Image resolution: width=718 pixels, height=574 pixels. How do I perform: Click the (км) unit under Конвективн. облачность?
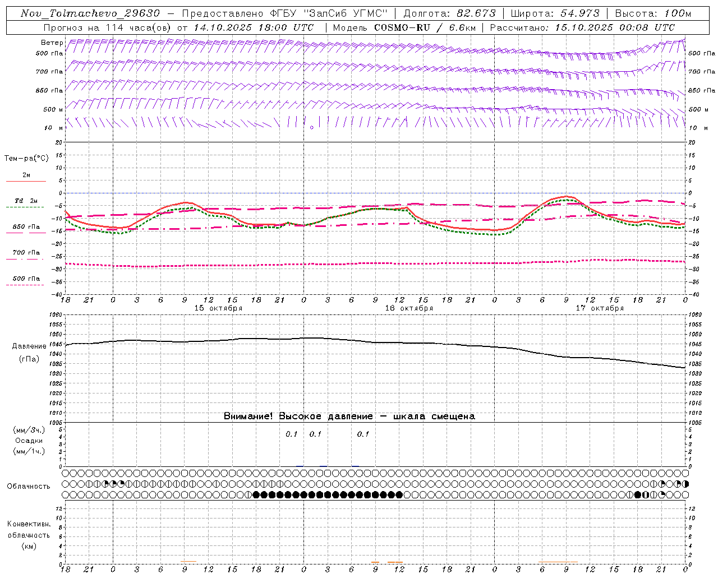tap(29, 546)
